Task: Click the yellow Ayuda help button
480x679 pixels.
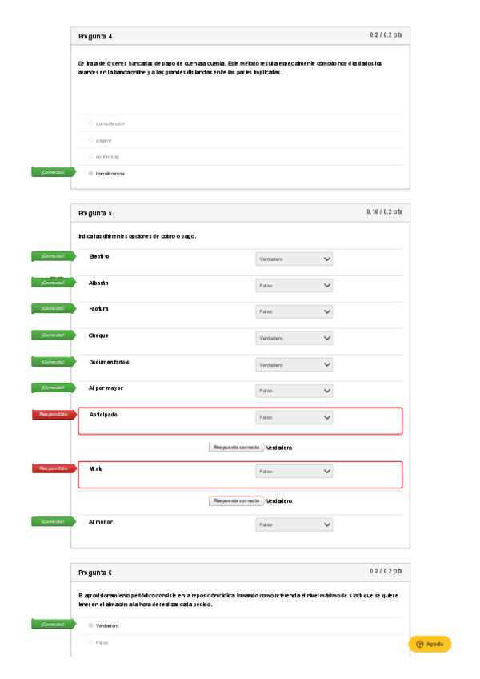Action: point(430,644)
